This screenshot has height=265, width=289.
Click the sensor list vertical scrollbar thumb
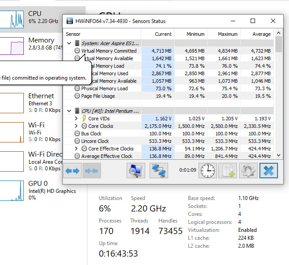278,44
